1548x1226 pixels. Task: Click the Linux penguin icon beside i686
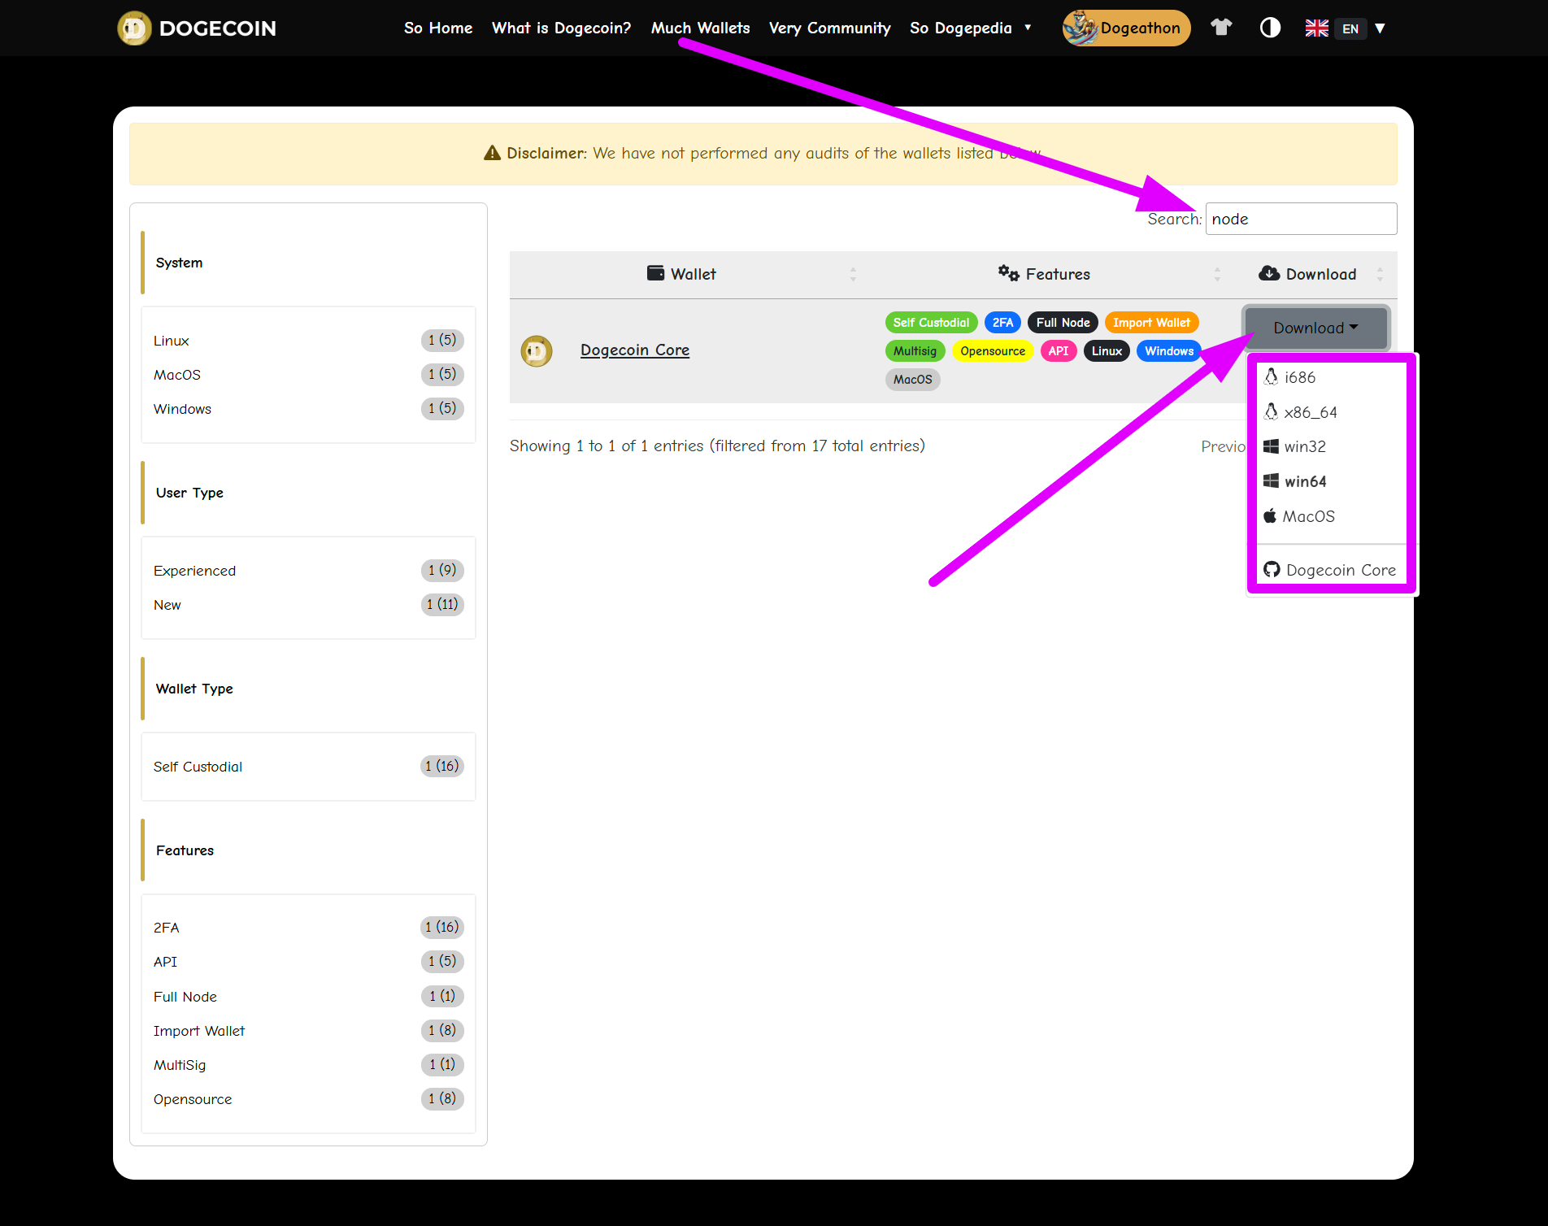1271,376
